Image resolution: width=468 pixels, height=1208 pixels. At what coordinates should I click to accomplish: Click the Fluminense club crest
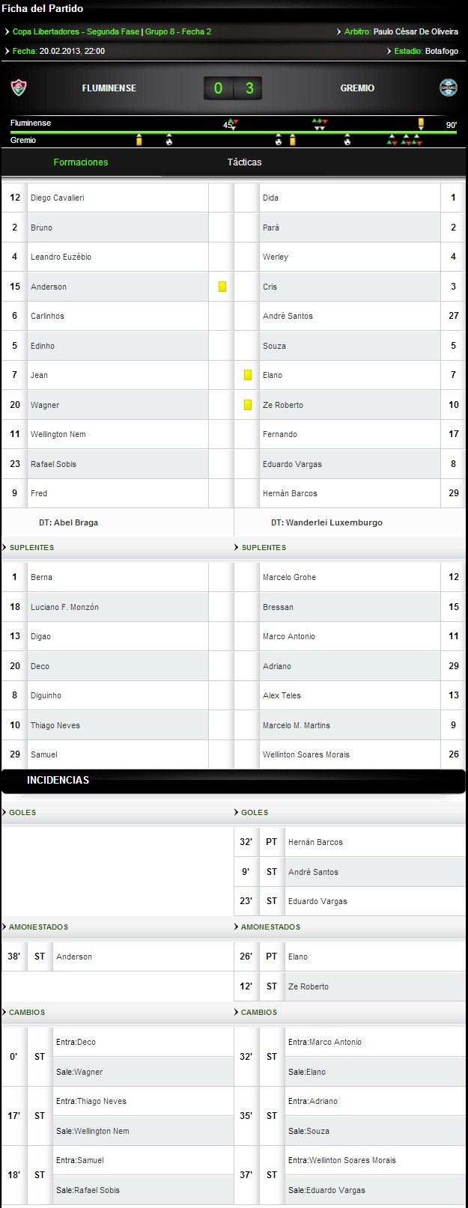(18, 88)
